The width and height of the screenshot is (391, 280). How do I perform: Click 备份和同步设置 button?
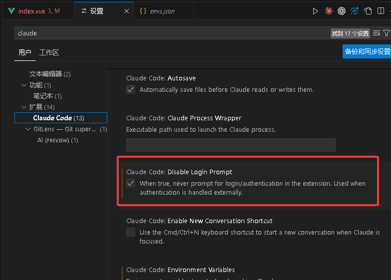click(x=367, y=51)
